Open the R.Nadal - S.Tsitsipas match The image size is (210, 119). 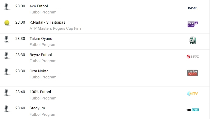tap(47, 22)
